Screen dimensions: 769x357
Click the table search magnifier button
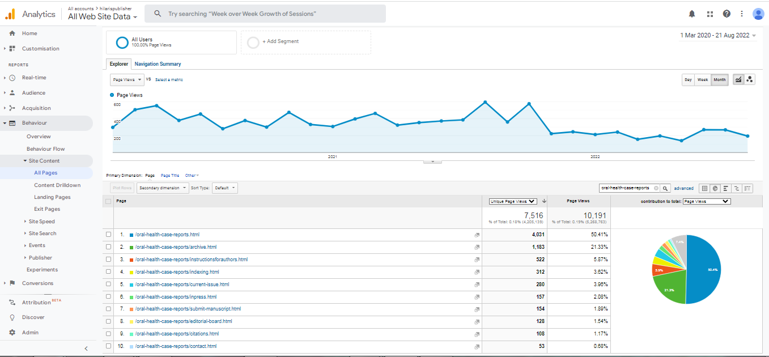(x=666, y=188)
